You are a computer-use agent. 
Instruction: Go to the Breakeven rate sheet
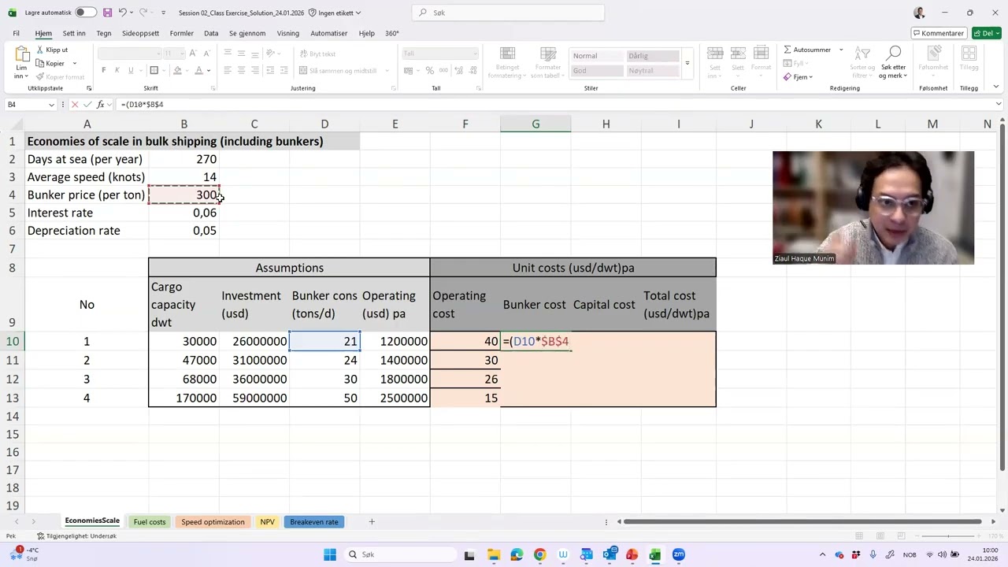pos(314,521)
